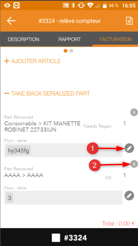
Task: Select the Facturation tab
Action: click(x=116, y=39)
